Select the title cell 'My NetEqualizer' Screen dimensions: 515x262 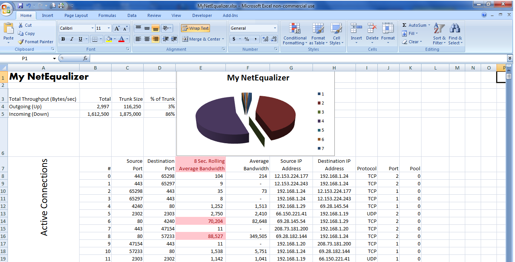pyautogui.click(x=43, y=77)
